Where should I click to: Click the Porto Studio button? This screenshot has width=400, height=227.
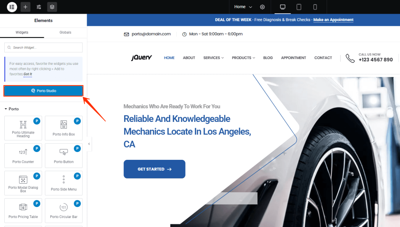coord(43,91)
